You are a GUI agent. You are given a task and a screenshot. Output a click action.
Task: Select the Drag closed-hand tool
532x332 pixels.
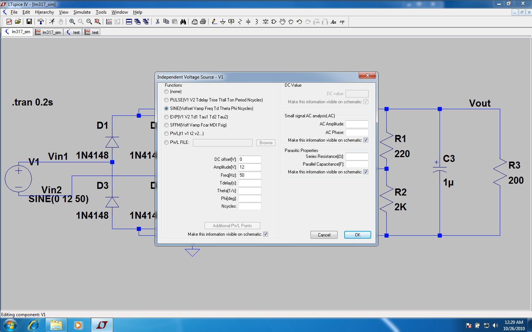[291, 22]
